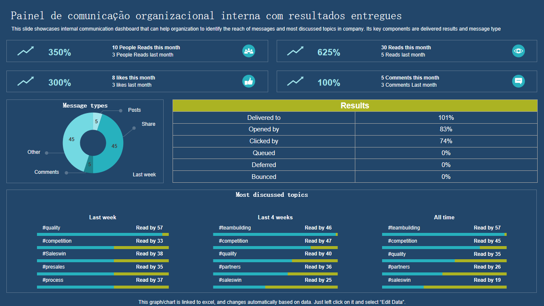
Task: Click '30 Reads this month' text
Action: 406,48
